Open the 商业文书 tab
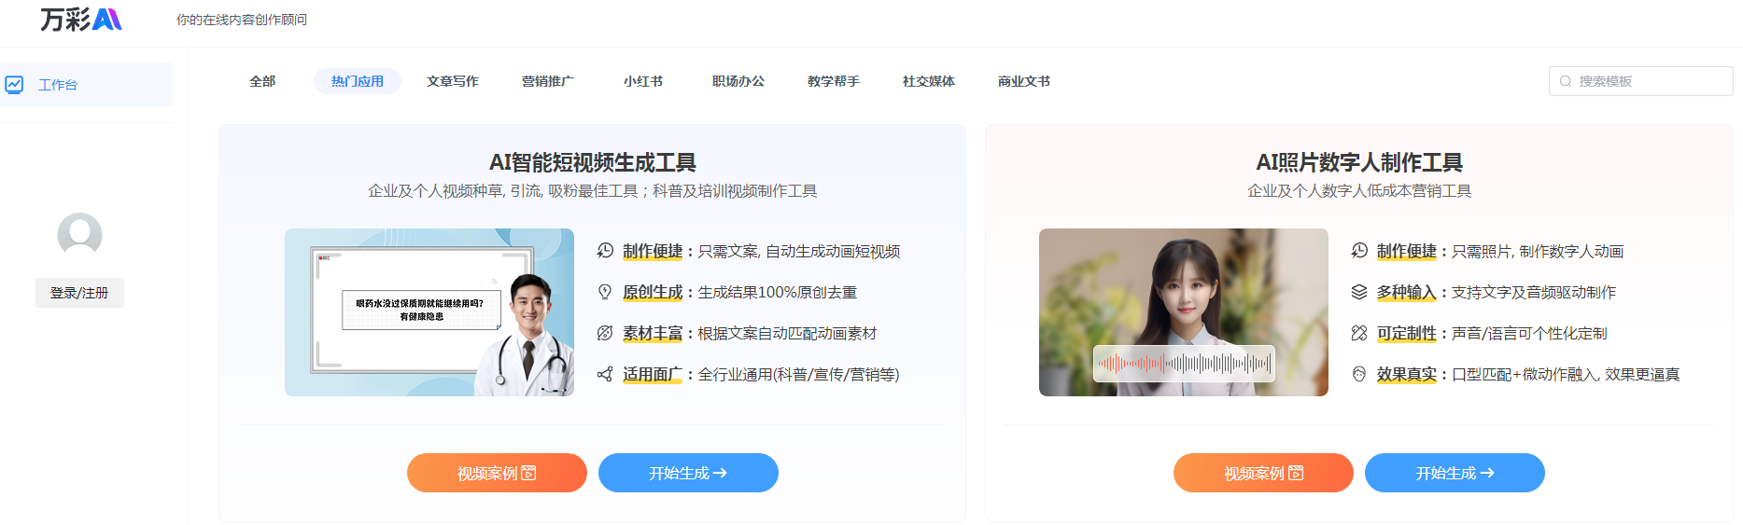 click(x=1024, y=82)
